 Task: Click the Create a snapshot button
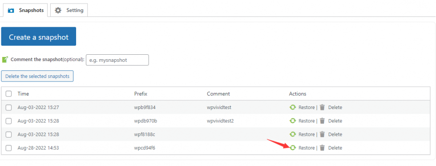click(39, 36)
